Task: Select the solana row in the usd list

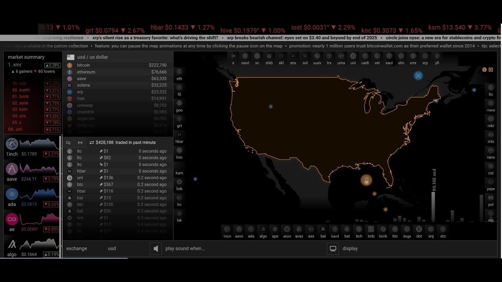Action: [117, 85]
